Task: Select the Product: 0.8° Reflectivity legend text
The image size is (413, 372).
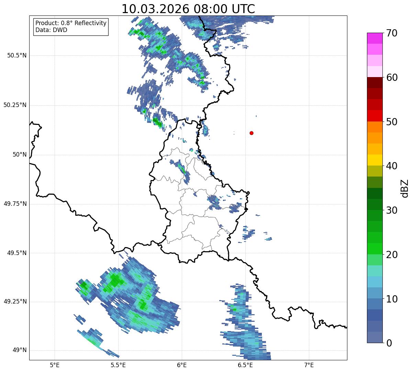Action: [x=71, y=23]
